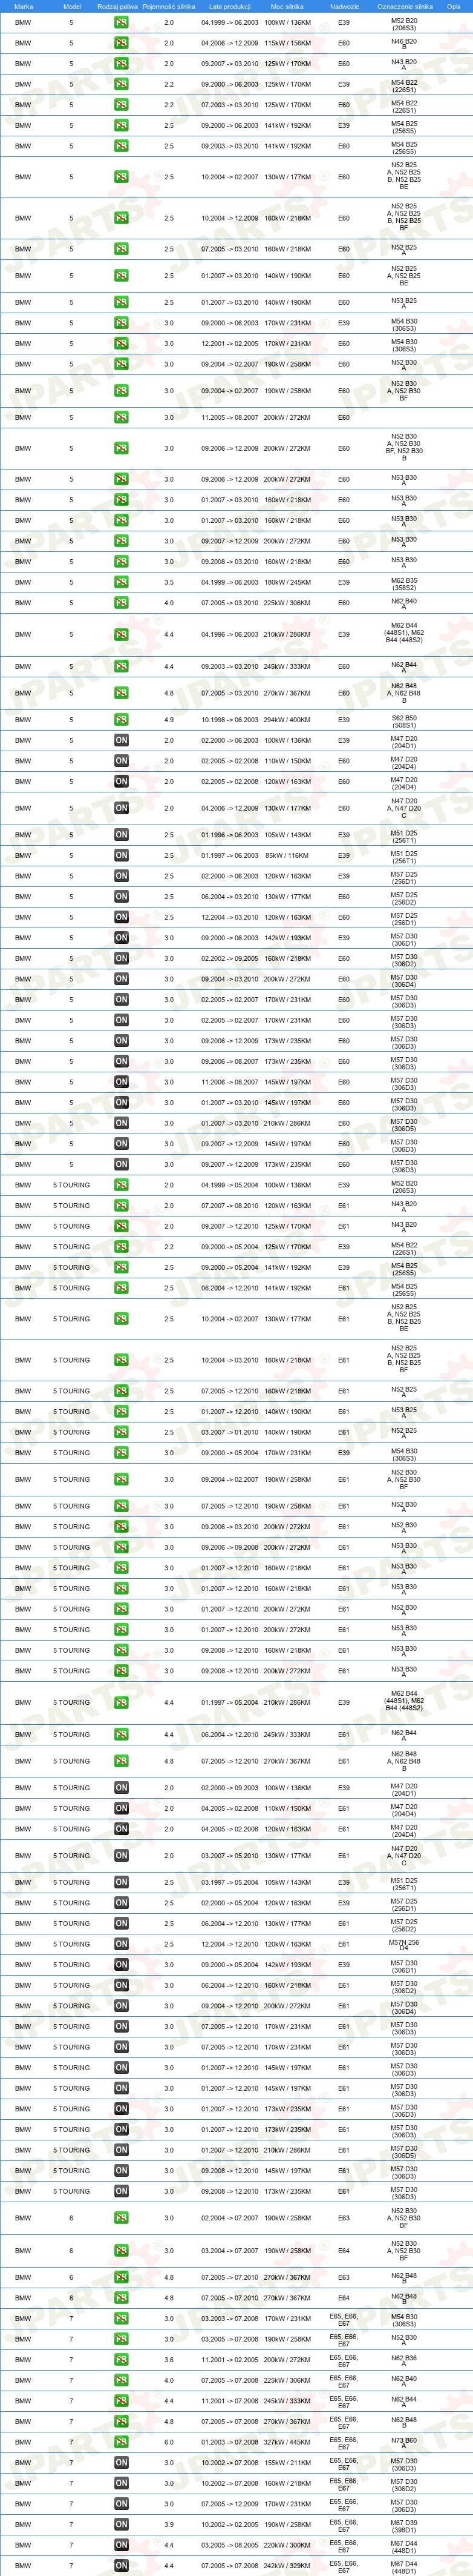The width and height of the screenshot is (473, 2576).
Task: Click the Pojemność silnika column header
Action: (x=169, y=6)
